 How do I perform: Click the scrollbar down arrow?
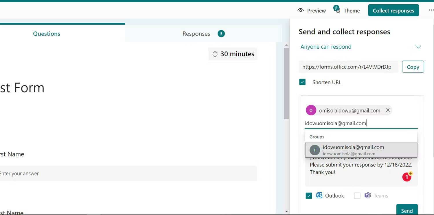coord(286,211)
